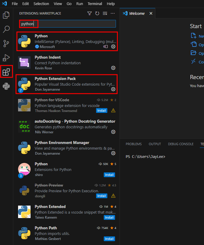Close the Welcome tab
The width and height of the screenshot is (204, 245).
pos(151,13)
